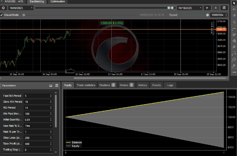Viewport: 237px width, 156px height.
Task: Select the cursor pointer tool
Action: (234, 3)
